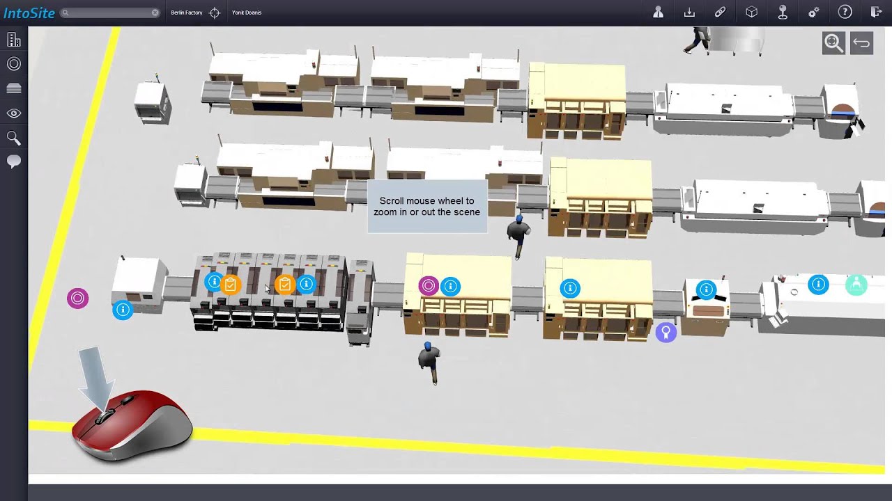Click the crosshair locate icon beside Berlin Factory

point(215,13)
